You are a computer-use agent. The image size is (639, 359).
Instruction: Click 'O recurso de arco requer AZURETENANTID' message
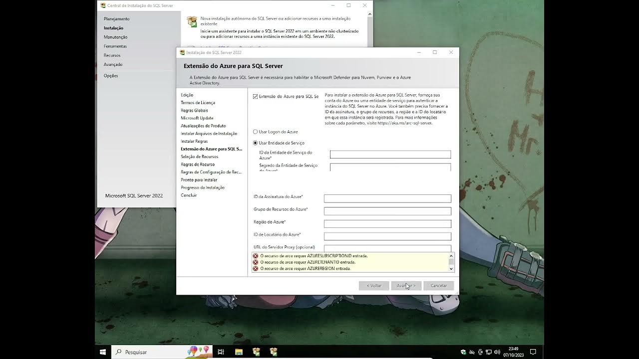(308, 262)
